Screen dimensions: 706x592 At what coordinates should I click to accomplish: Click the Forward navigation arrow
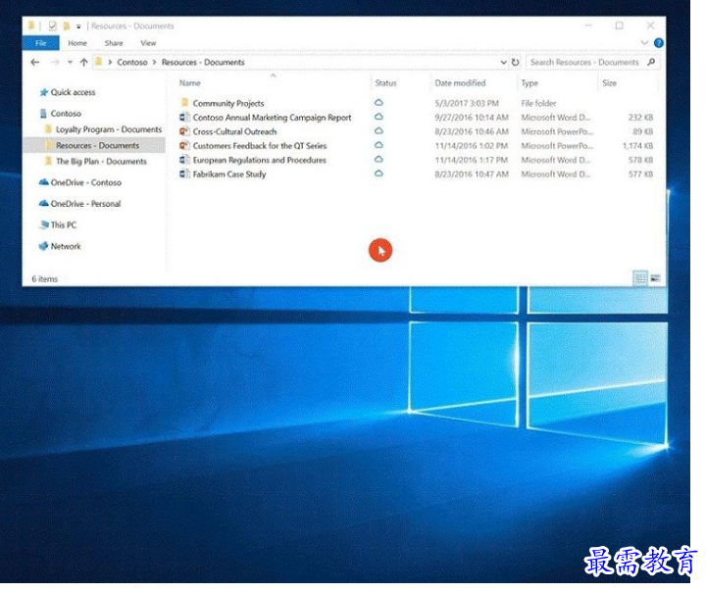click(55, 63)
